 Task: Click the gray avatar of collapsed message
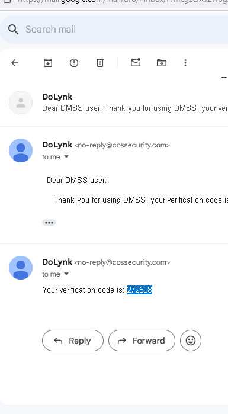tap(21, 102)
